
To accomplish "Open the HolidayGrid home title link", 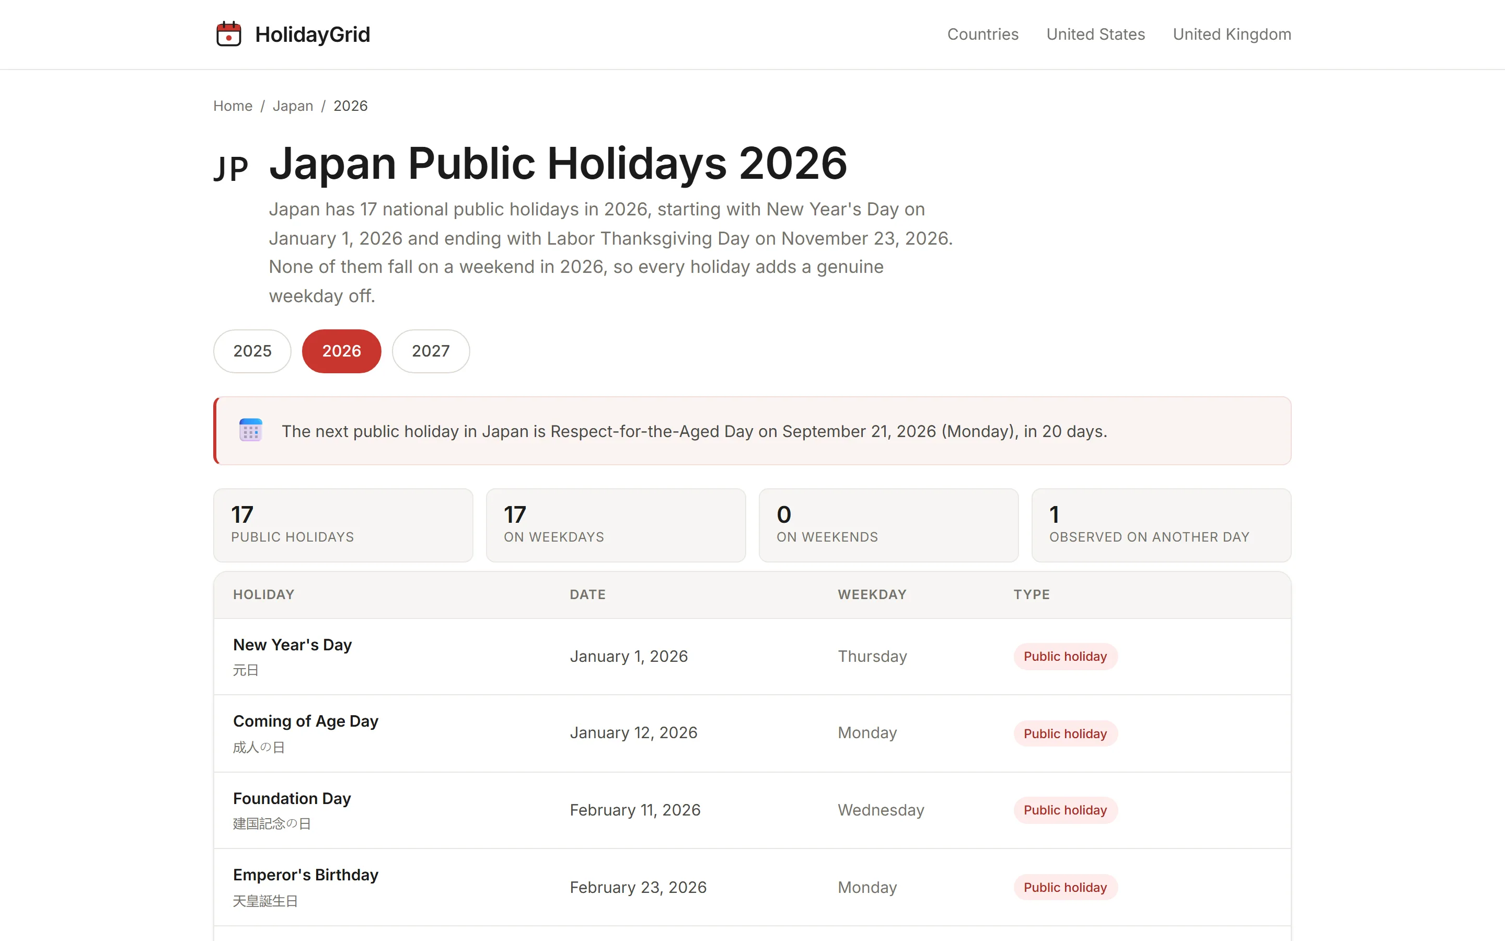I will coord(312,34).
